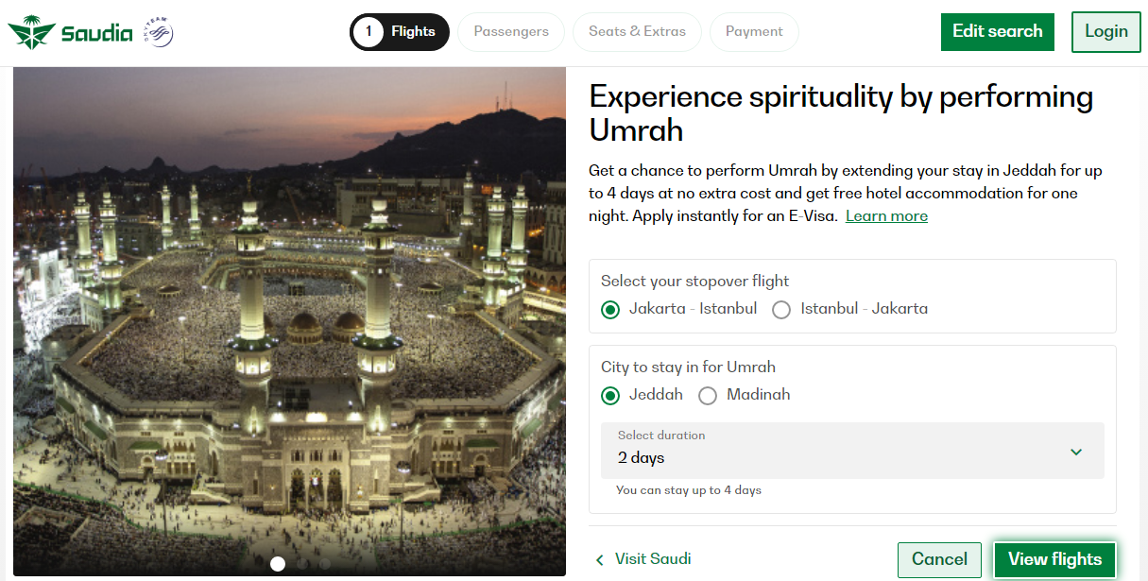1148x581 pixels.
Task: Expand the duration chevron arrow
Action: (1076, 452)
